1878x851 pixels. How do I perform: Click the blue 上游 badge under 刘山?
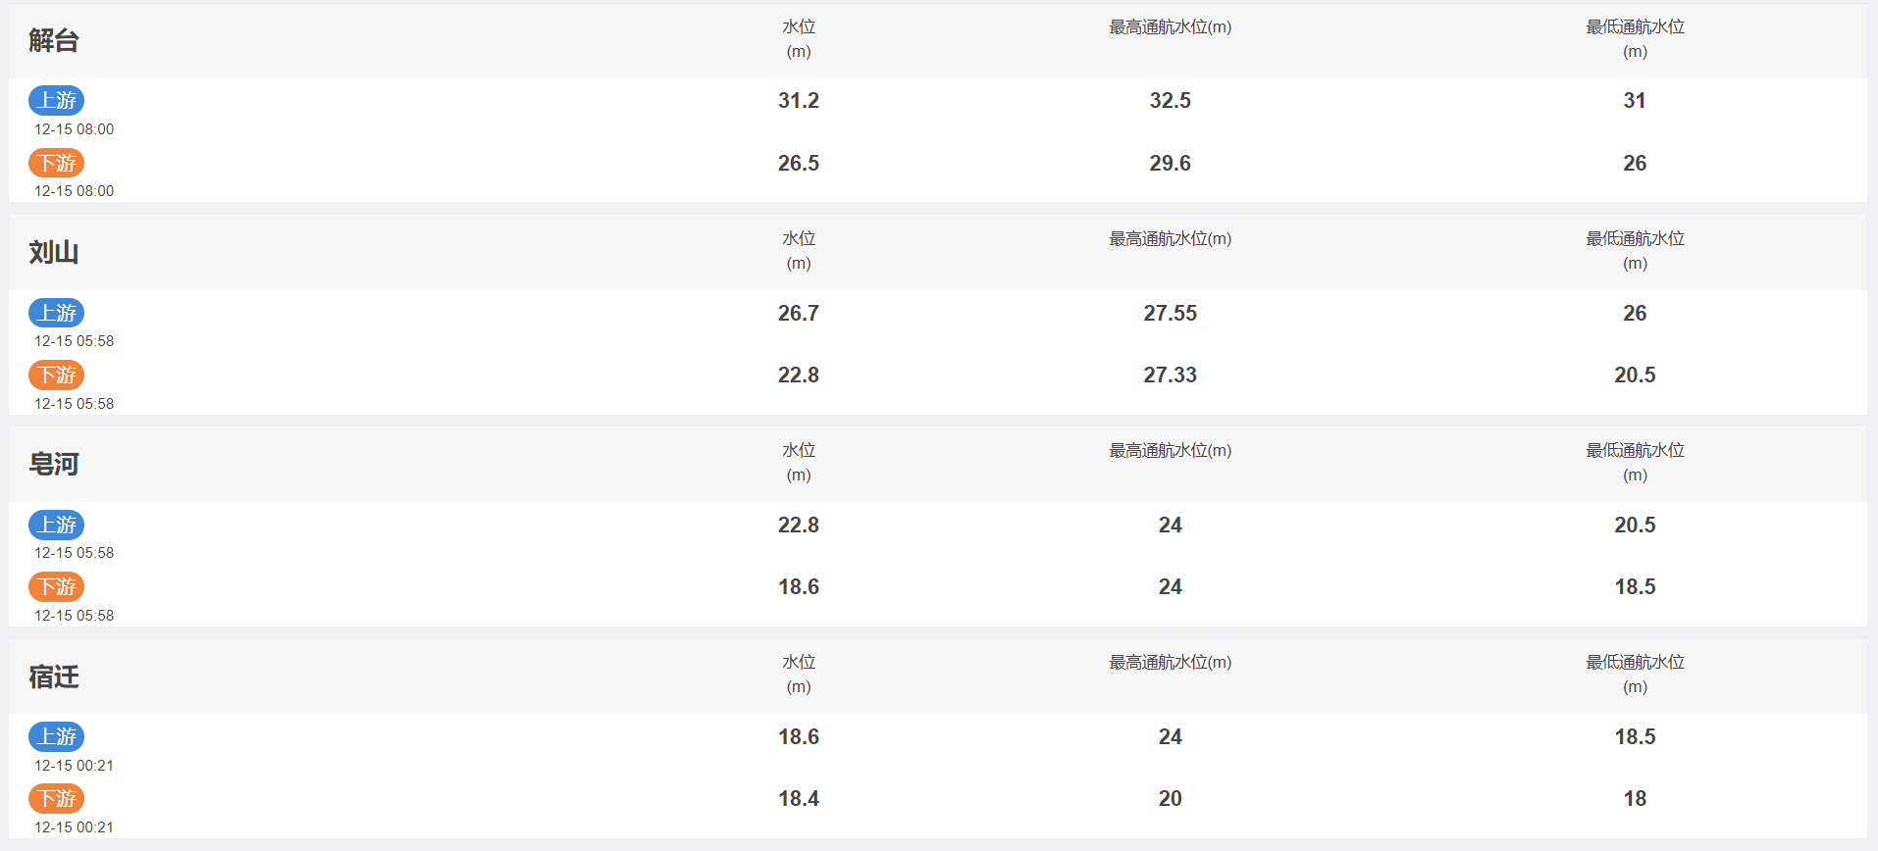click(x=56, y=313)
